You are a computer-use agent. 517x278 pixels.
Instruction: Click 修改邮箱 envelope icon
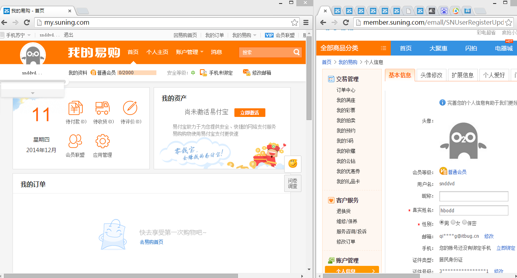click(247, 72)
